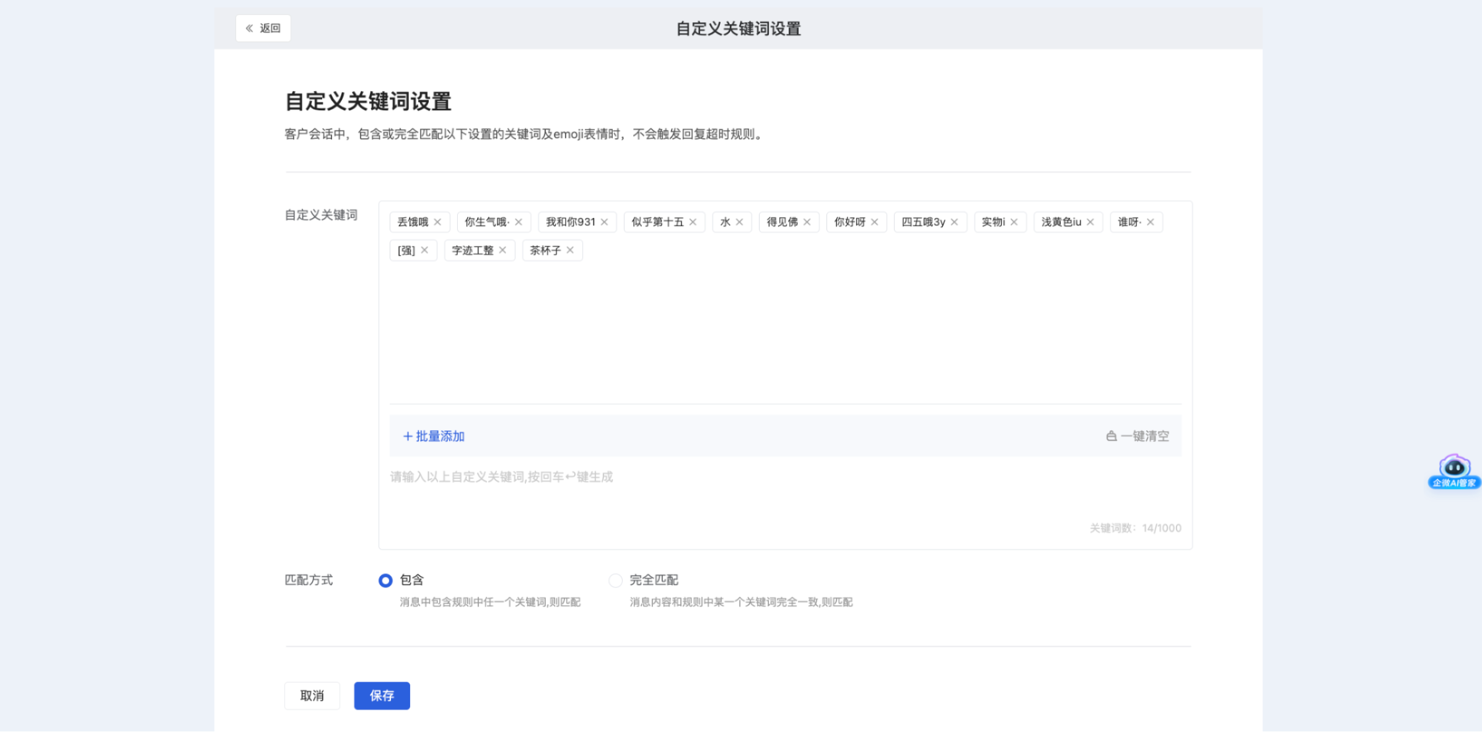
Task: Remove the 得见佛 keyword tag
Action: click(807, 222)
